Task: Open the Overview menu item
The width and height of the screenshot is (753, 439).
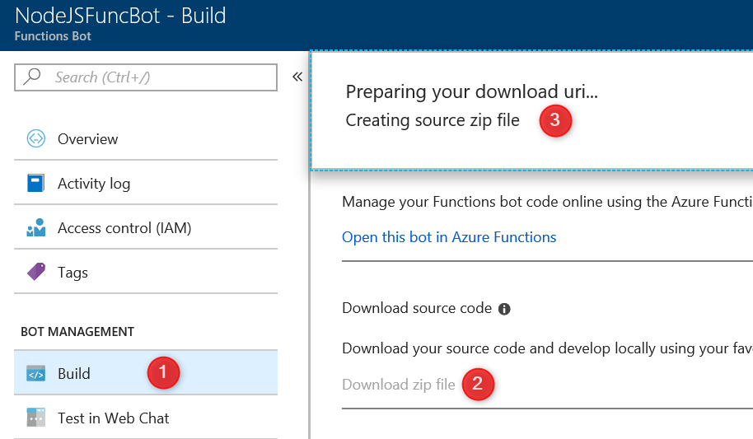Action: click(87, 139)
